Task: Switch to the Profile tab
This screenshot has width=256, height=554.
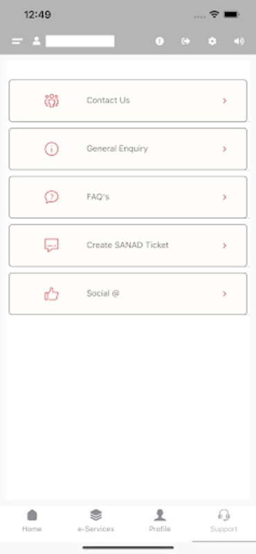Action: [160, 521]
